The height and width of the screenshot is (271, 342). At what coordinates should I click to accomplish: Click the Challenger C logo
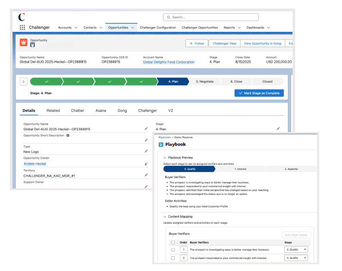point(22,17)
